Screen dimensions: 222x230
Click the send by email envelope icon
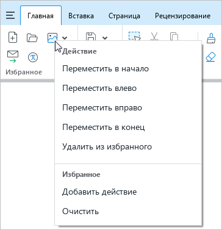coord(13,57)
